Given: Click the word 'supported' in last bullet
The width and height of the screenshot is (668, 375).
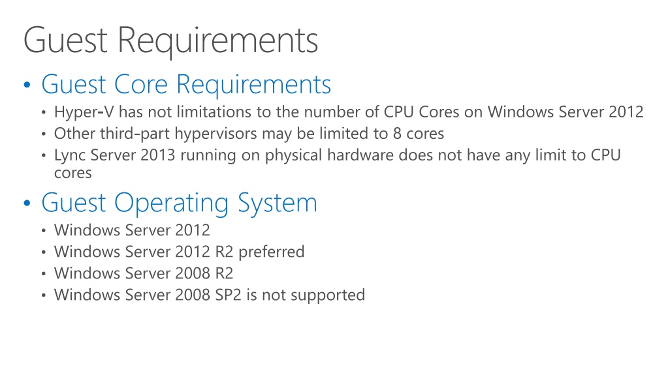Looking at the screenshot, I should pyautogui.click(x=328, y=296).
